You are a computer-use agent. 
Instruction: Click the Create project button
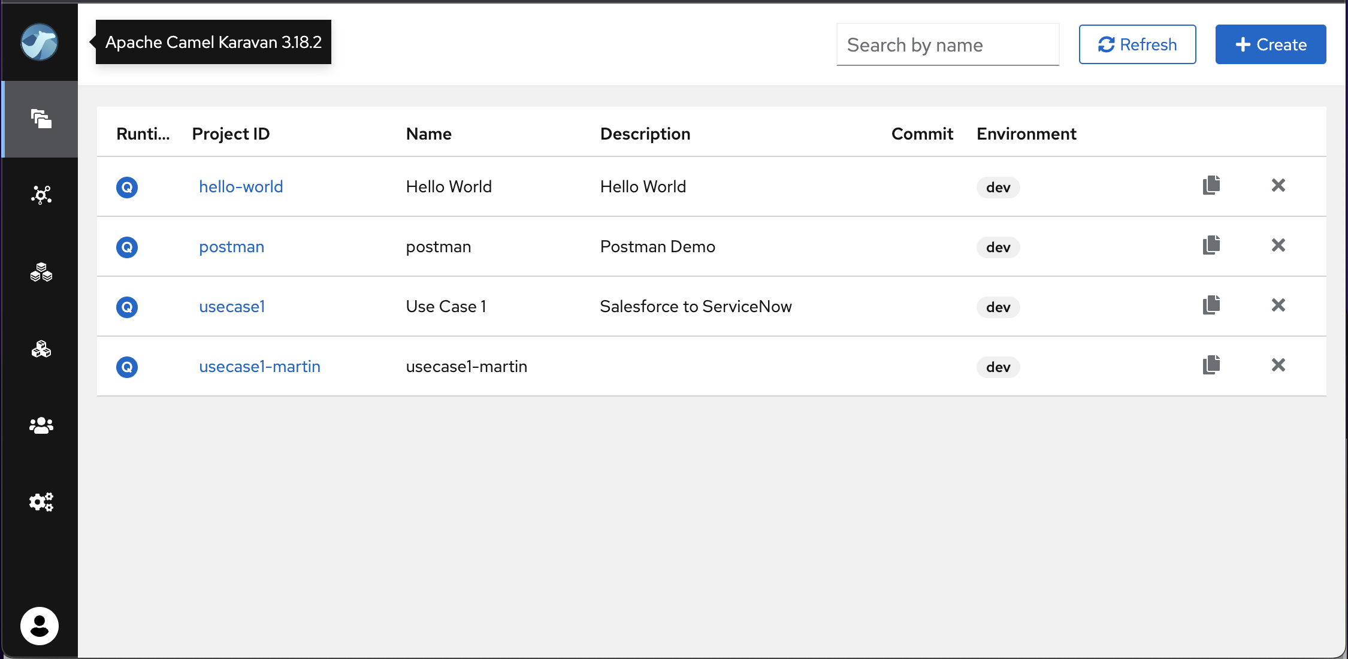pos(1270,44)
